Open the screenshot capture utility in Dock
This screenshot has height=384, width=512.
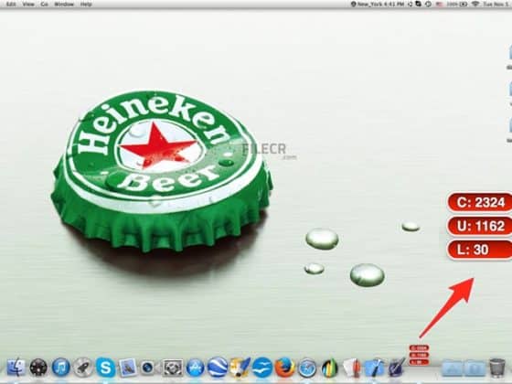click(x=173, y=368)
